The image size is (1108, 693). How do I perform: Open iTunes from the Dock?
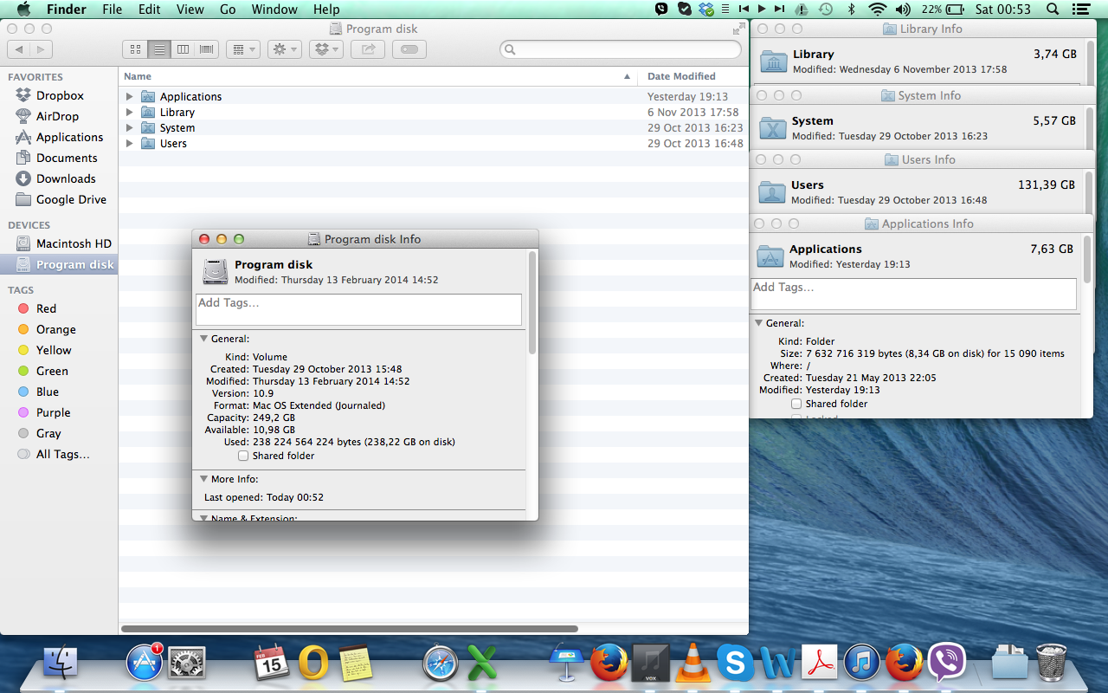(x=862, y=664)
